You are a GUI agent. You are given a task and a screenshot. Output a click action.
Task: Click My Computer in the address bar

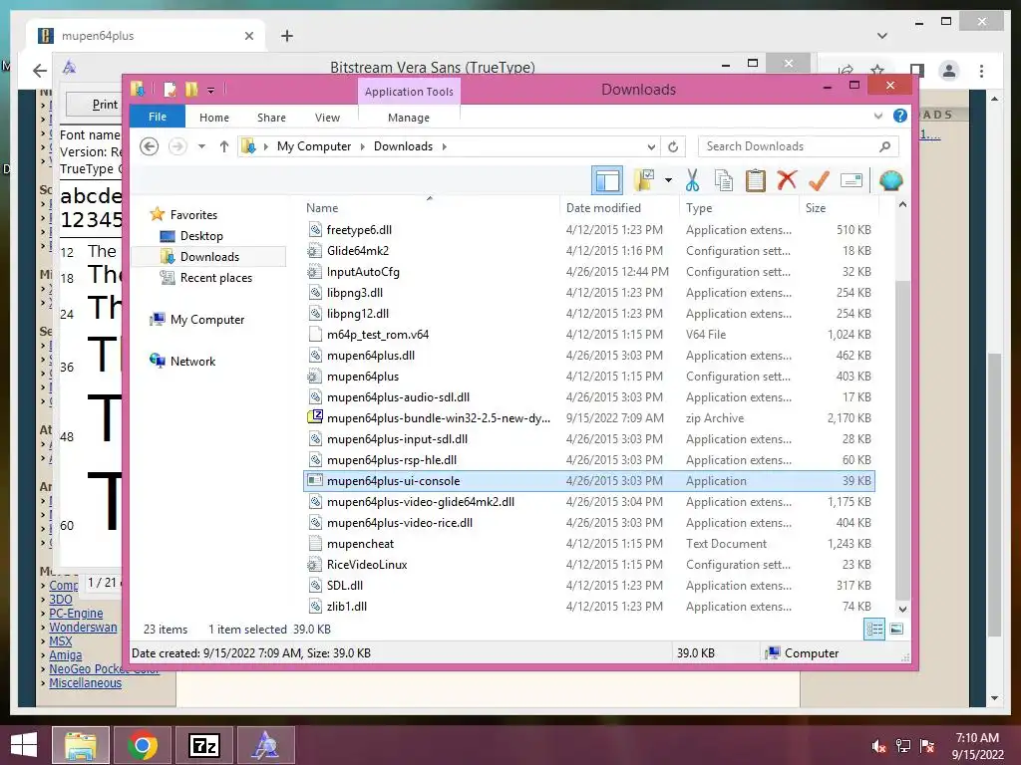(314, 146)
